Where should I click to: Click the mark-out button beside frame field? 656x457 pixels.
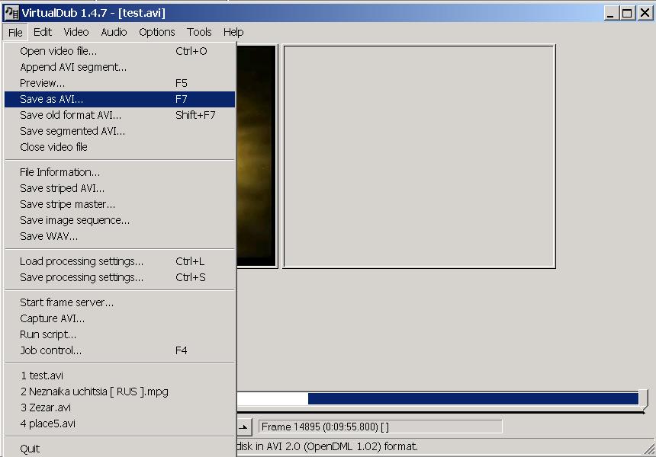[244, 427]
